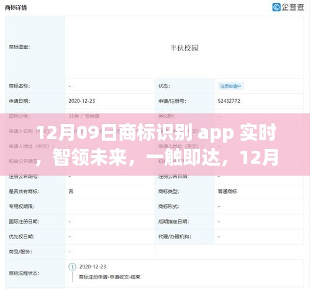Viewport: 310px width, 289px height.
Task: Click the 代理/办理机构 label
Action: click(x=175, y=237)
